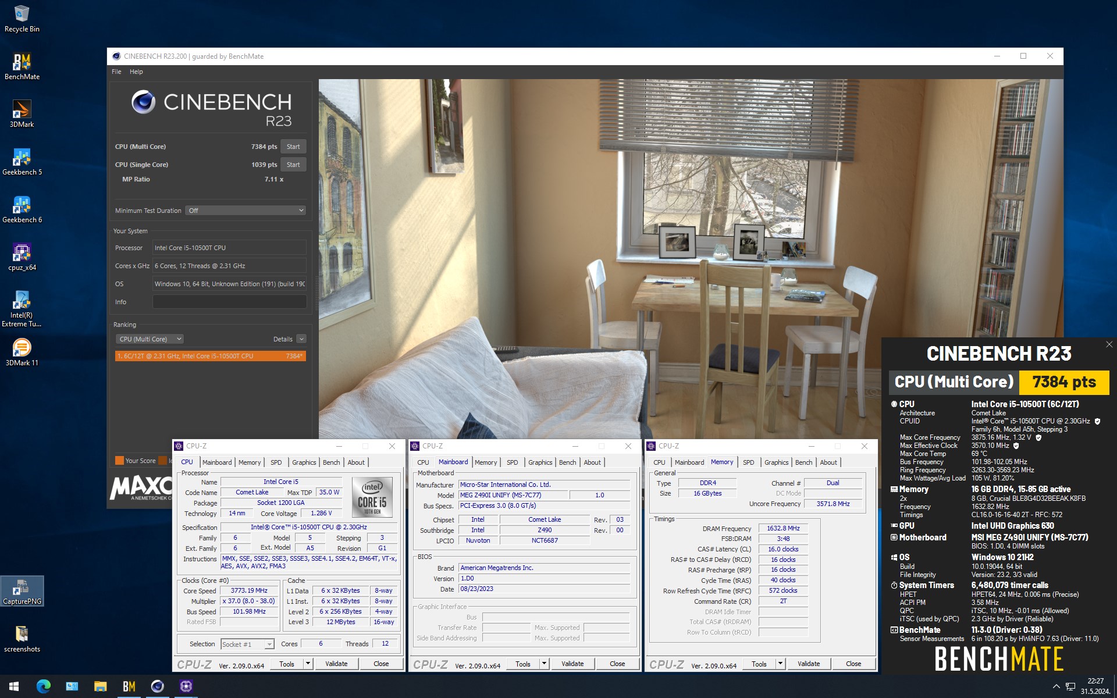Viewport: 1117px width, 698px height.
Task: Click the 7384 pts BenchMate score badge
Action: click(x=1064, y=382)
